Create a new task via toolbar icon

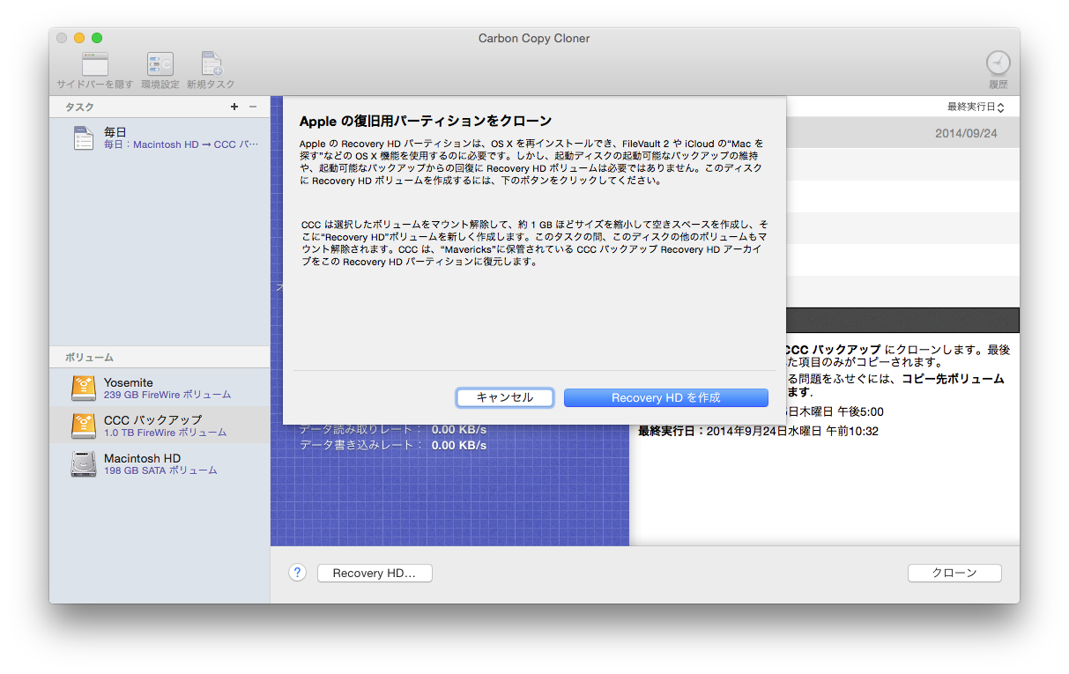click(x=212, y=63)
